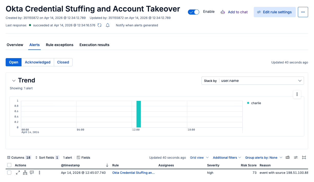Screen dimensions: 314x182
Task: Select the Closed alerts filter
Action: coord(63,62)
